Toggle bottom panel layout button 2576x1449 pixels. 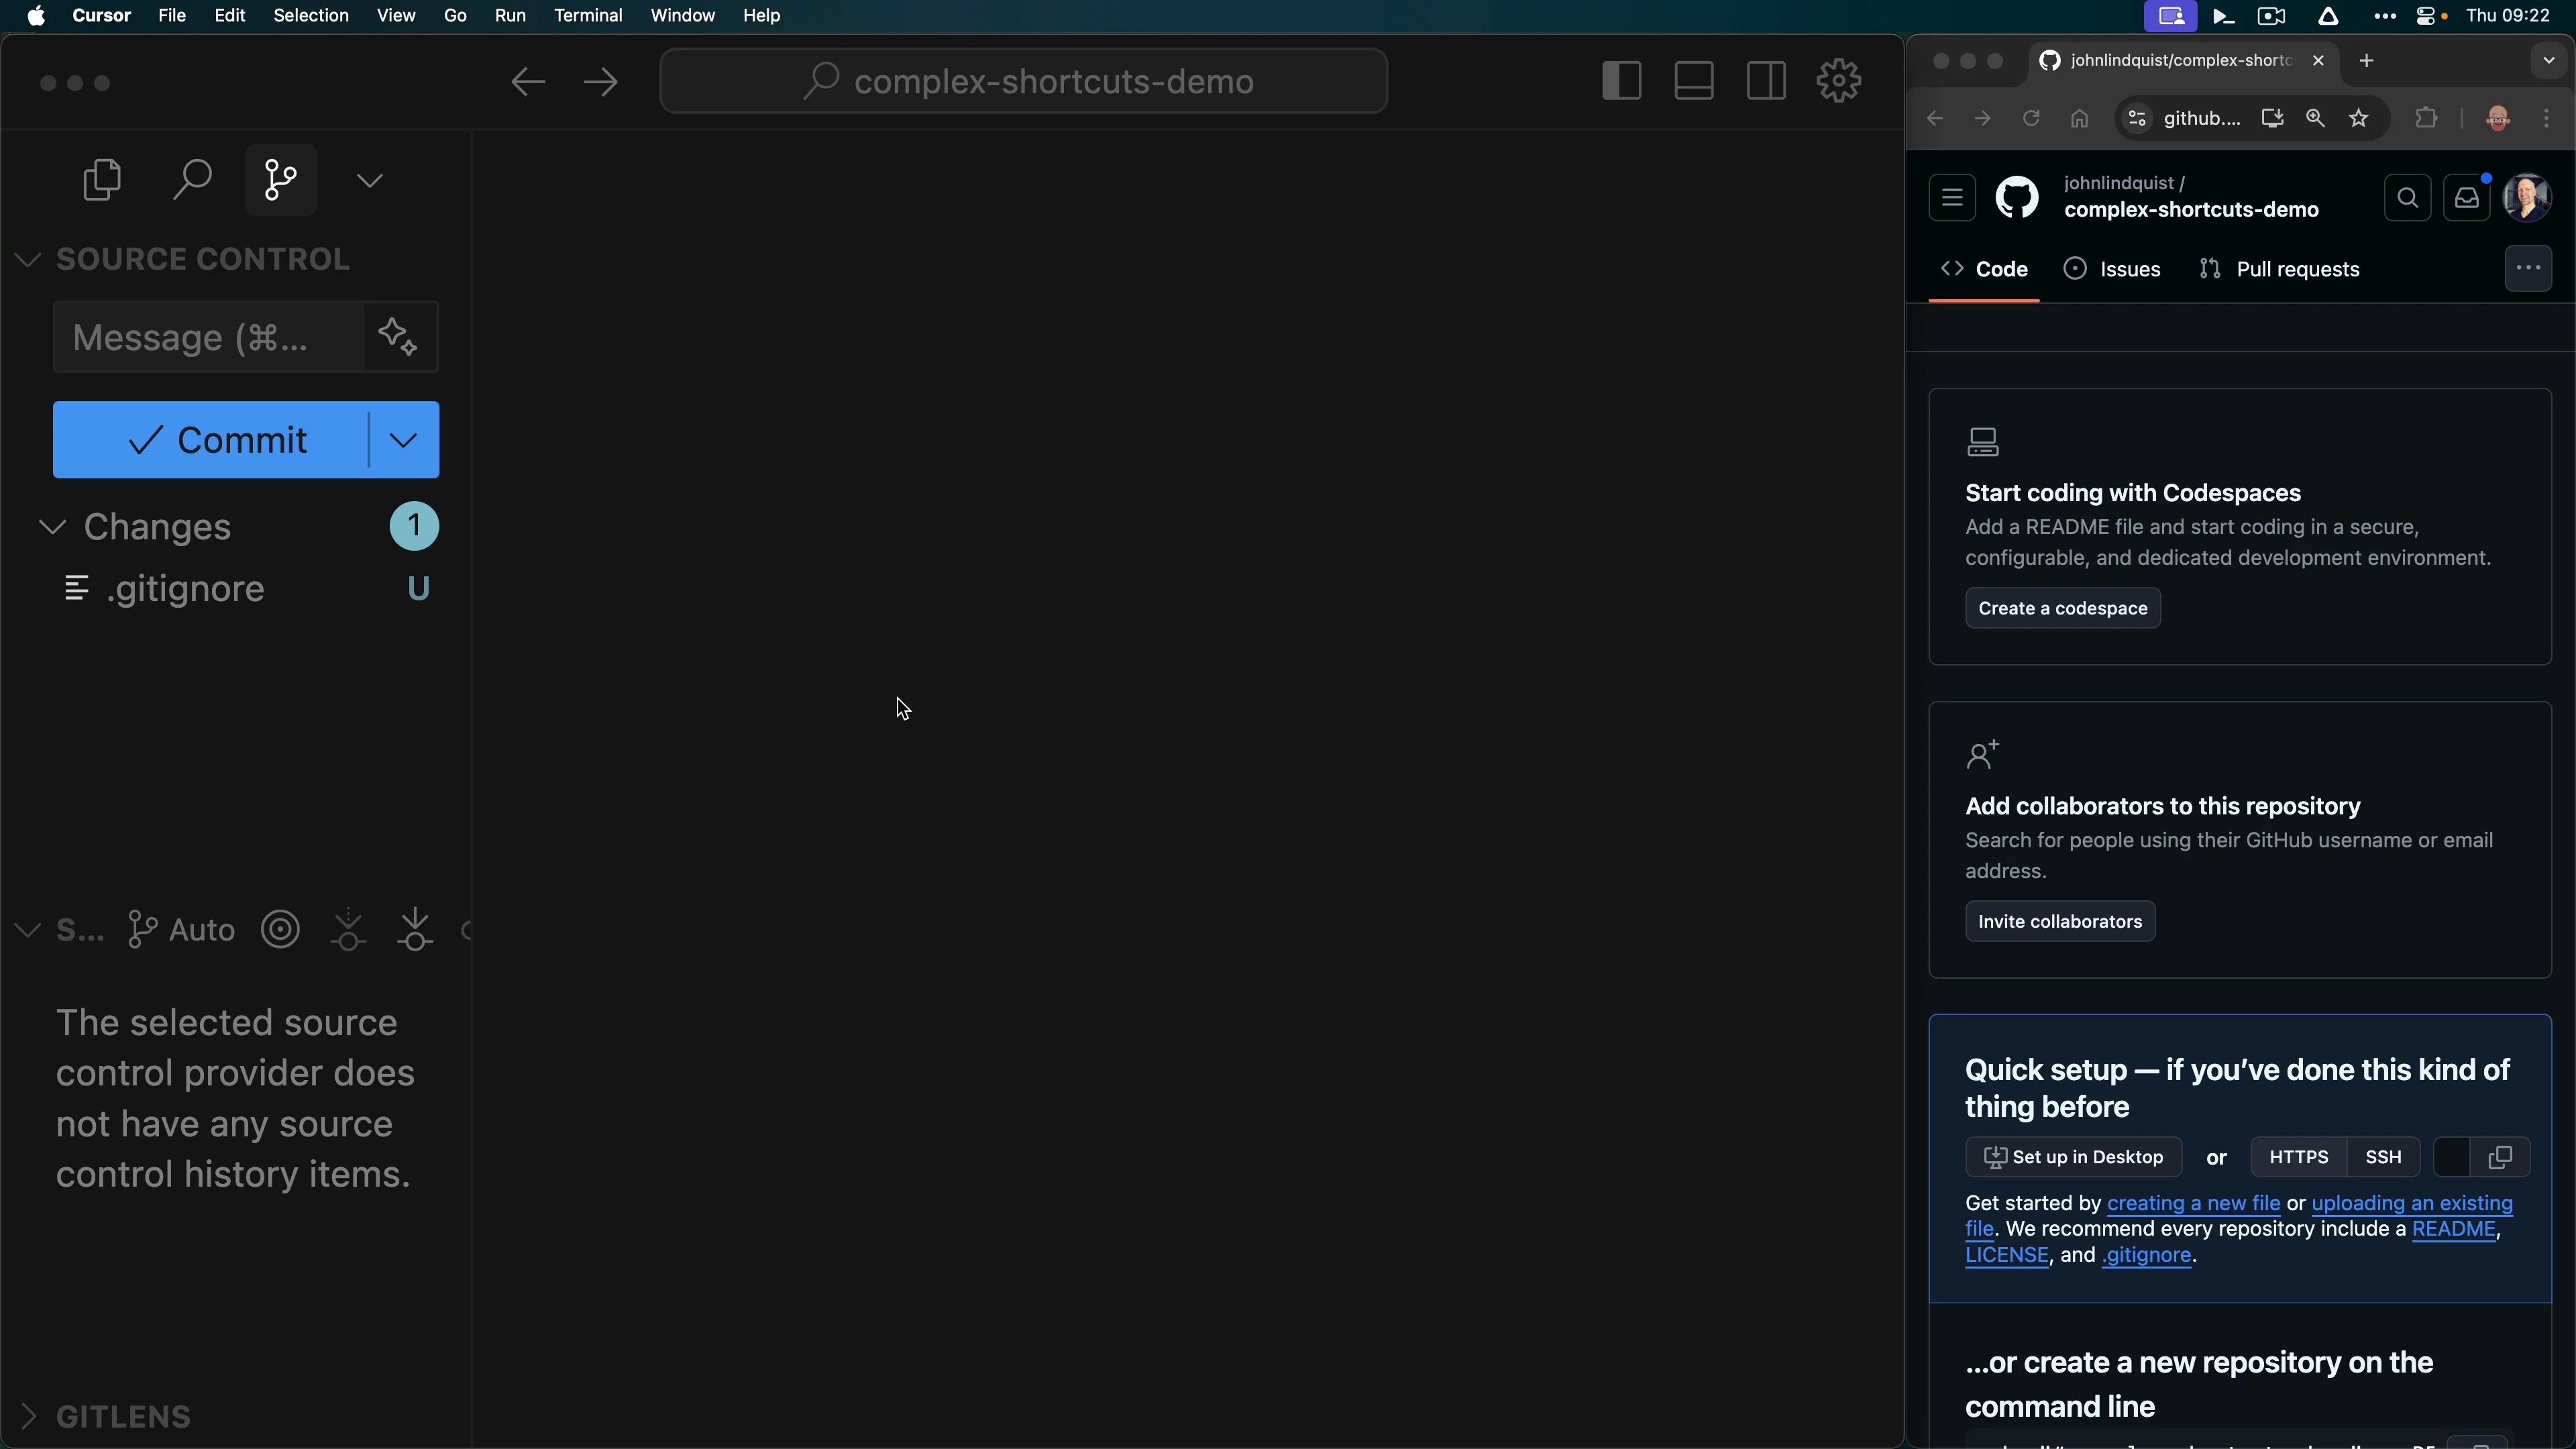(x=1694, y=81)
